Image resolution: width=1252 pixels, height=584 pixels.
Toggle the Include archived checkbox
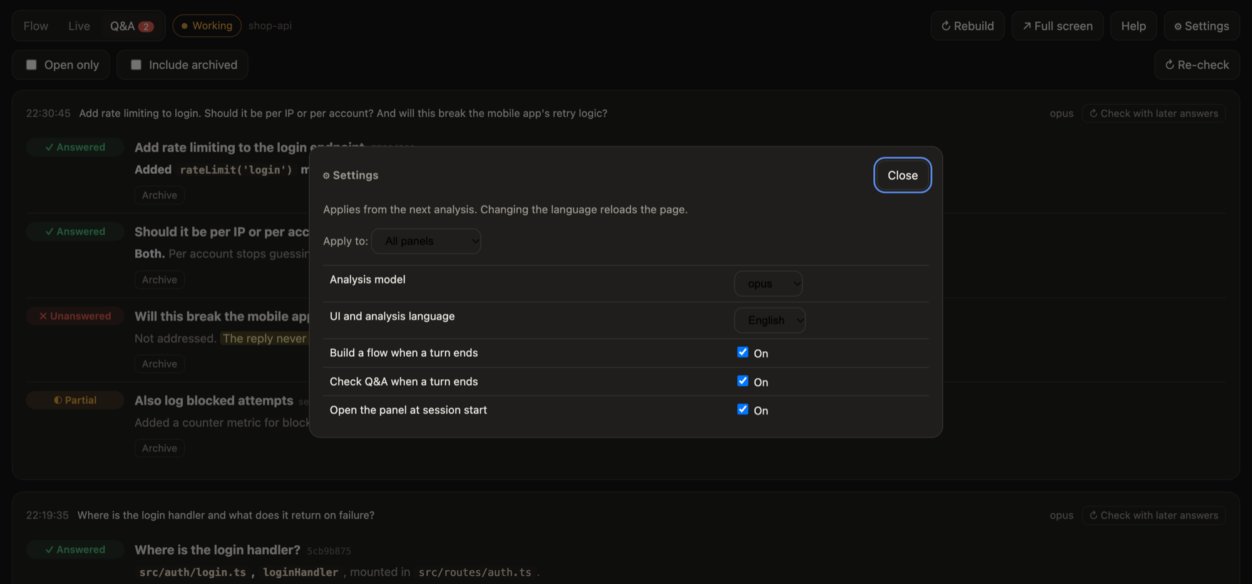tap(136, 64)
